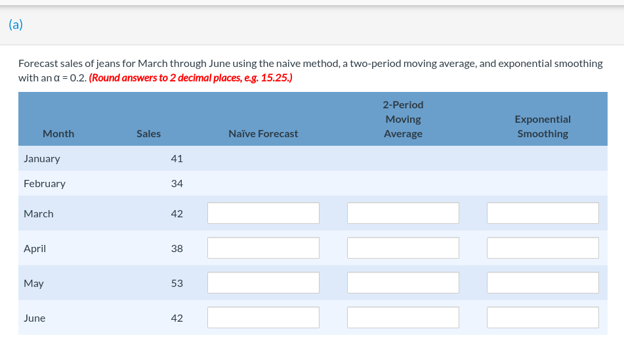Click the April Exponential Smoothing input

543,248
